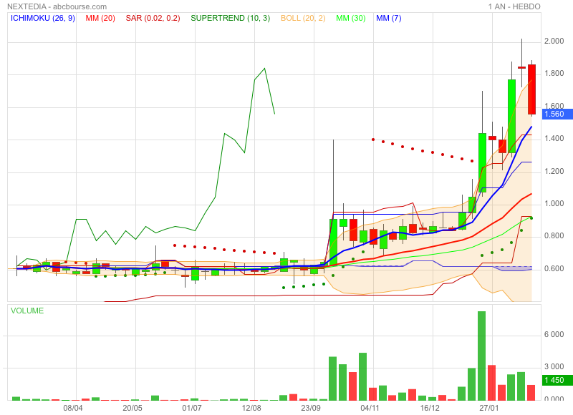Click the 1.200 price axis value
The width and height of the screenshot is (573, 415).
(x=554, y=171)
